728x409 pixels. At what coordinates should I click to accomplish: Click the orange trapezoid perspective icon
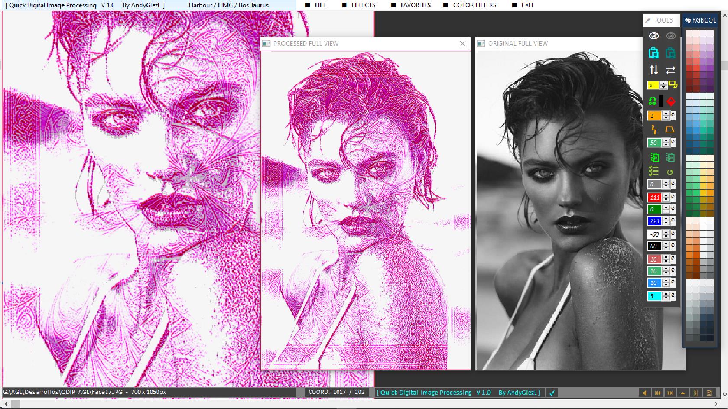670,130
